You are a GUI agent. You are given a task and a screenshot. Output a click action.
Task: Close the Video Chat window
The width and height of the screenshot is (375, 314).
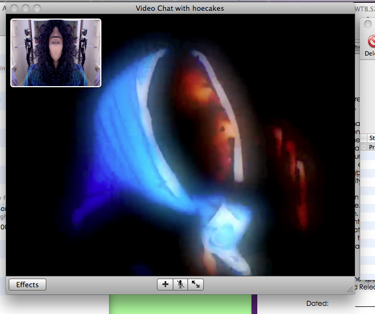[x=14, y=8]
